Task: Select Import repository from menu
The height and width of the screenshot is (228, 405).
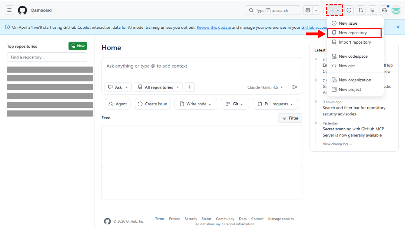Action: [355, 42]
